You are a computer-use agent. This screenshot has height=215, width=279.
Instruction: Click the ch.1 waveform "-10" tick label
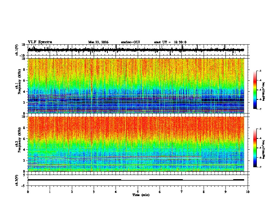coord(23,56)
